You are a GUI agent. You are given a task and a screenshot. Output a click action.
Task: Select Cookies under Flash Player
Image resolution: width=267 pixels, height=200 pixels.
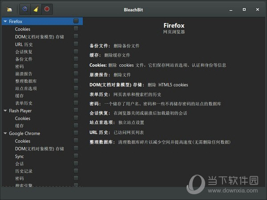click(x=23, y=118)
